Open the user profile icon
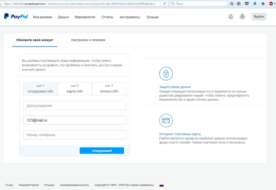The height and width of the screenshot is (190, 276). (x=242, y=17)
